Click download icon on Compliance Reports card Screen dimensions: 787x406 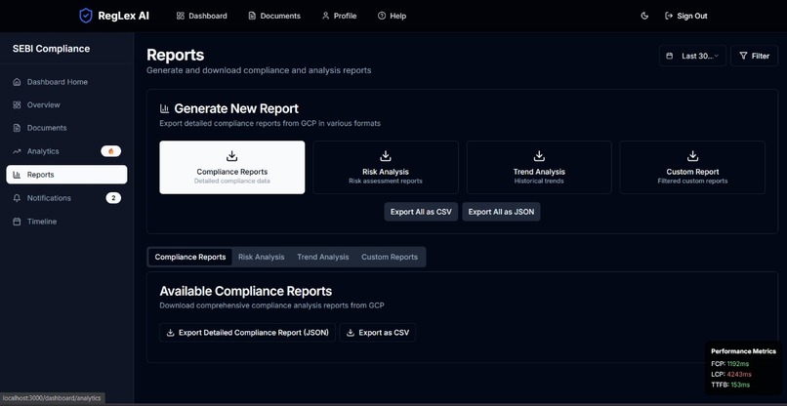coord(231,155)
